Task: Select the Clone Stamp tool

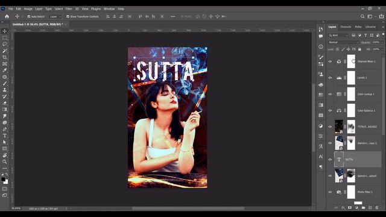Action: click(x=5, y=90)
